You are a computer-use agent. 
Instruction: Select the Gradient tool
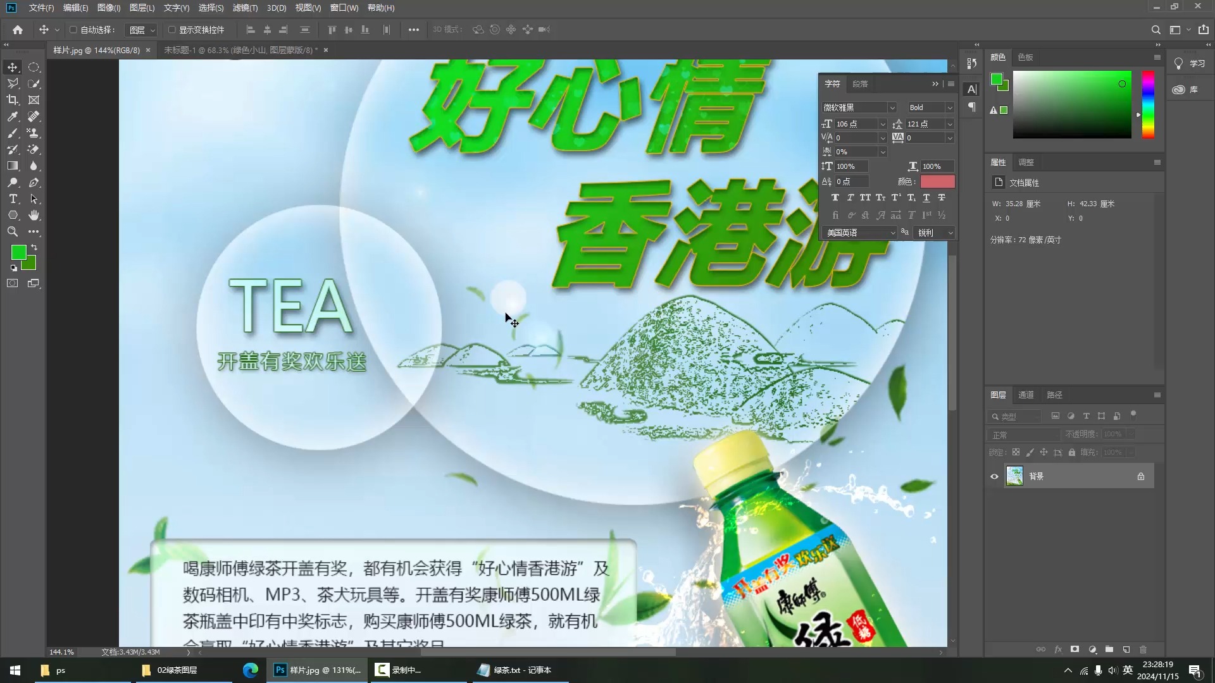point(13,166)
